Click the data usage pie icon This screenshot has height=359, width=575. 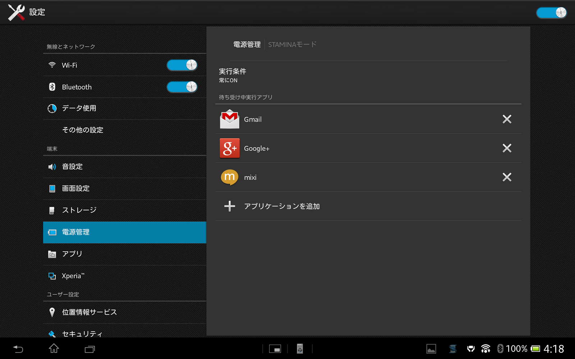coord(52,108)
